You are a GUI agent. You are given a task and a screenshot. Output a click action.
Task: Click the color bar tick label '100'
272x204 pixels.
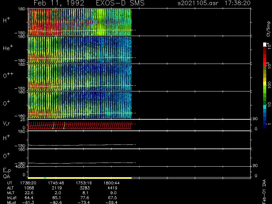point(269,85)
